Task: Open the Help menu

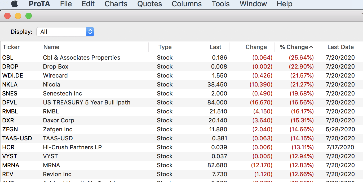Action: (285, 4)
